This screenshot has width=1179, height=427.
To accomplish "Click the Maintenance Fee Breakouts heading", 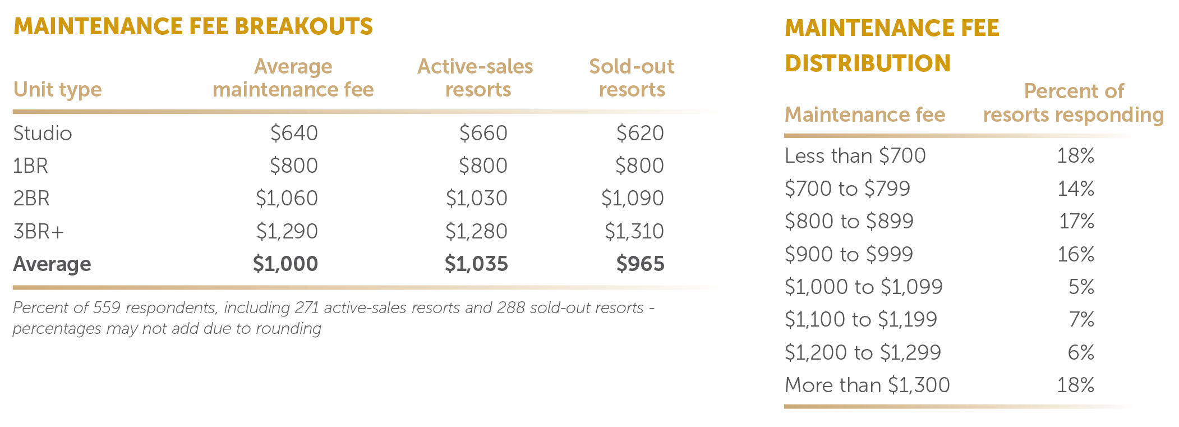I will (x=193, y=26).
